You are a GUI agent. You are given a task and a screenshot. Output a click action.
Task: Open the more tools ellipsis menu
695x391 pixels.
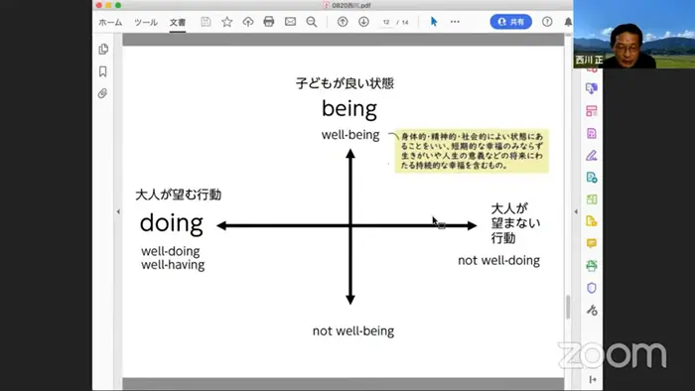pos(455,22)
